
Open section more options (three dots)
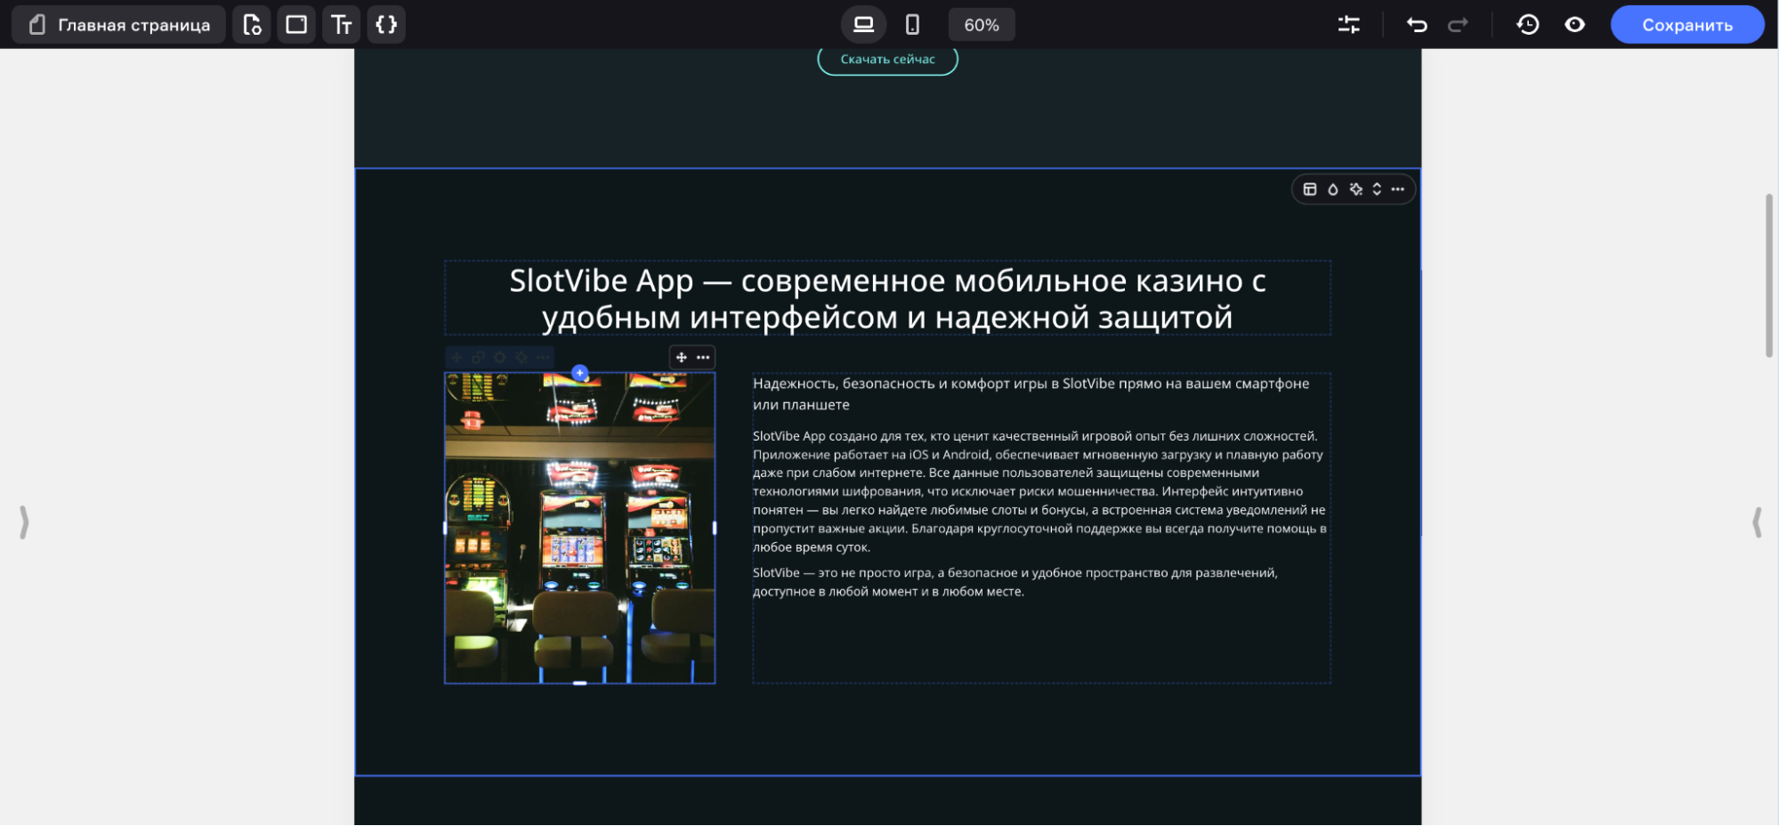click(x=1398, y=189)
